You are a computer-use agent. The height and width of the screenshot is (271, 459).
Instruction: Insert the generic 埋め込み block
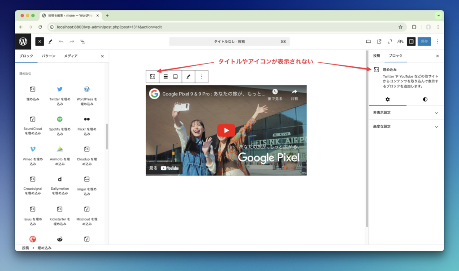pyautogui.click(x=33, y=93)
